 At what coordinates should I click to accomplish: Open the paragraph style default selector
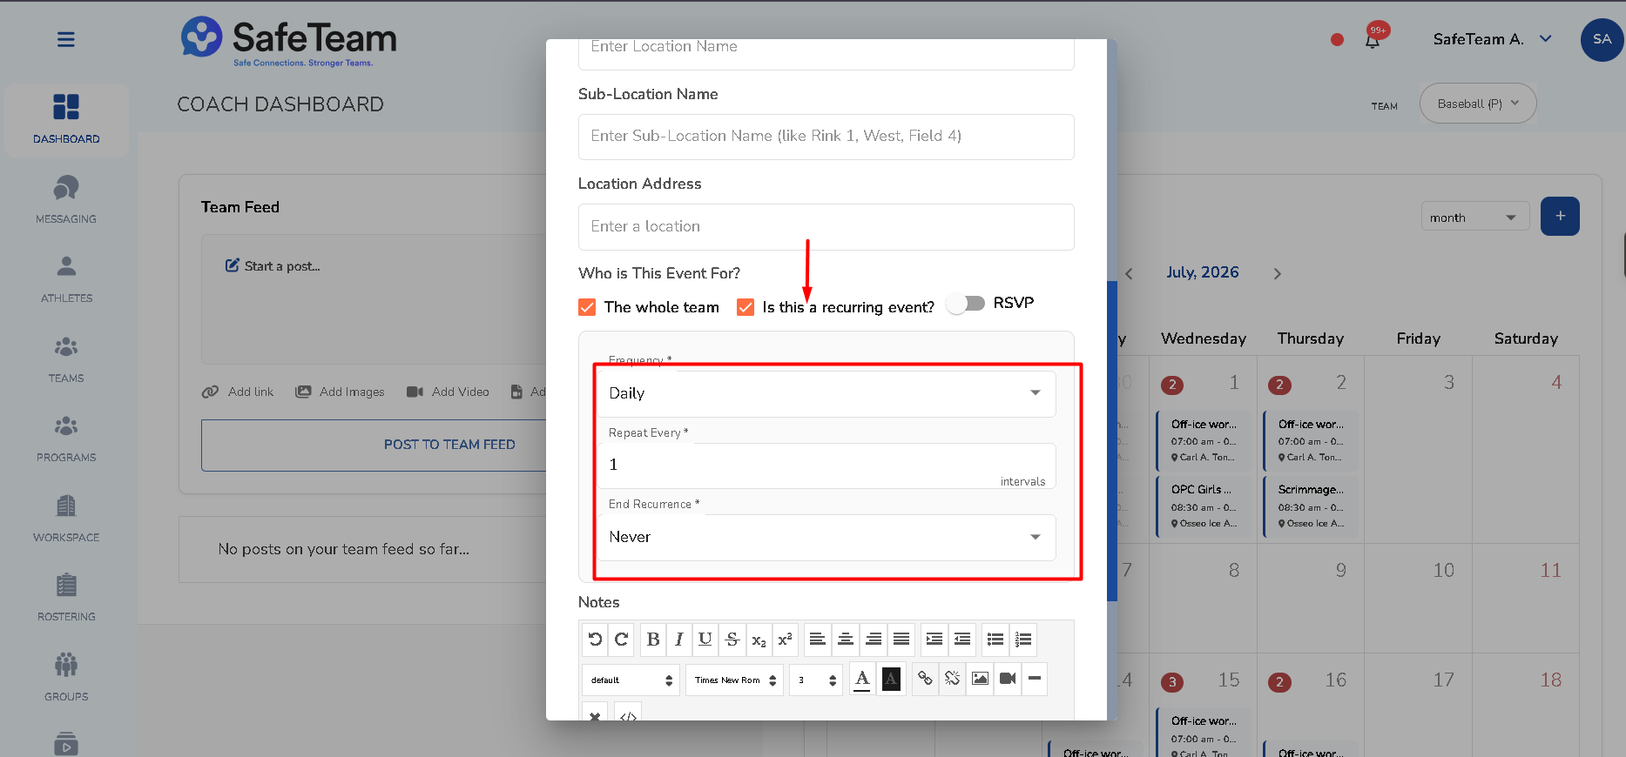coord(631,680)
